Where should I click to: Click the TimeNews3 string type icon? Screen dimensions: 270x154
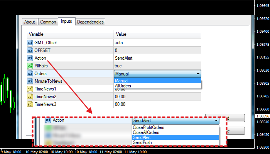click(30, 104)
